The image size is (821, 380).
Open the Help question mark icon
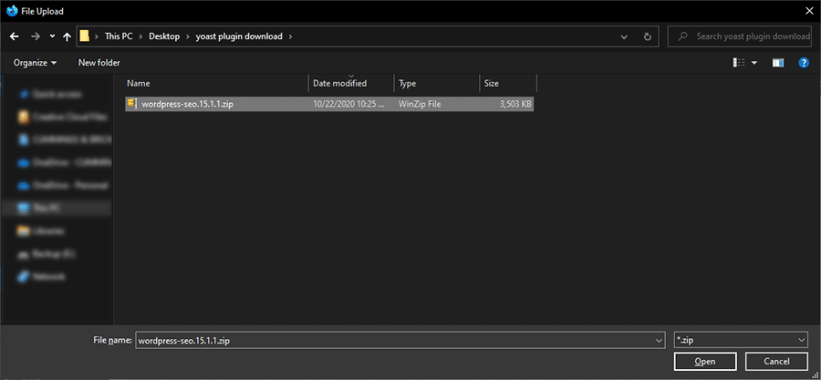tap(804, 63)
